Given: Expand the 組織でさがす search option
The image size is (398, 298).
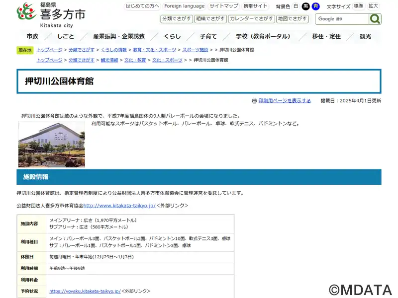Looking at the screenshot, I should click(210, 19).
